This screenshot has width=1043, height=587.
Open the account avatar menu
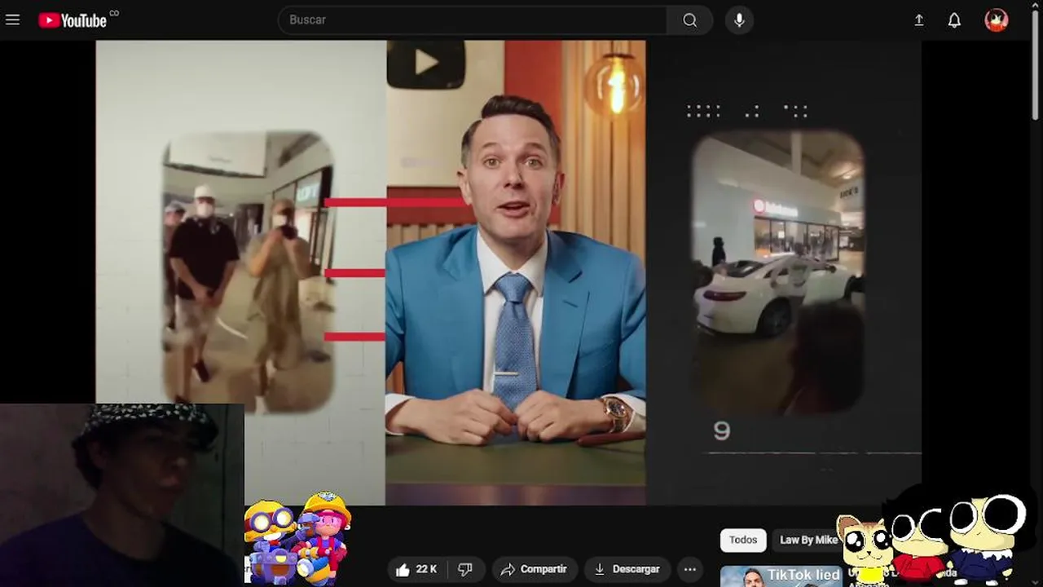click(997, 20)
